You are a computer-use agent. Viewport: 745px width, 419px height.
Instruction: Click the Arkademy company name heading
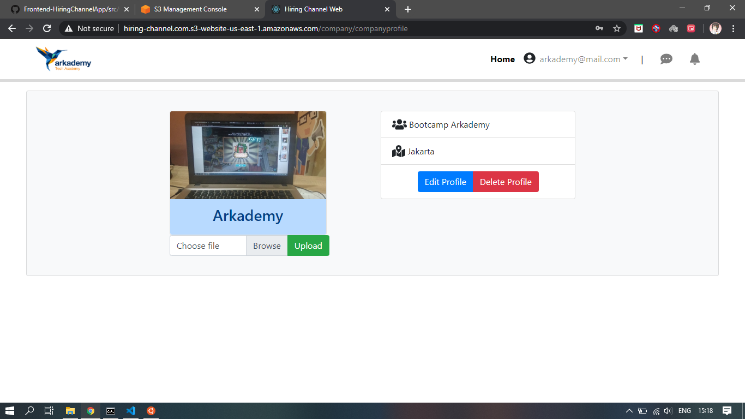[248, 216]
